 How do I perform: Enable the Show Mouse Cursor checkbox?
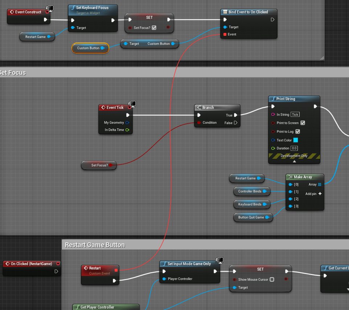pyautogui.click(x=272, y=280)
